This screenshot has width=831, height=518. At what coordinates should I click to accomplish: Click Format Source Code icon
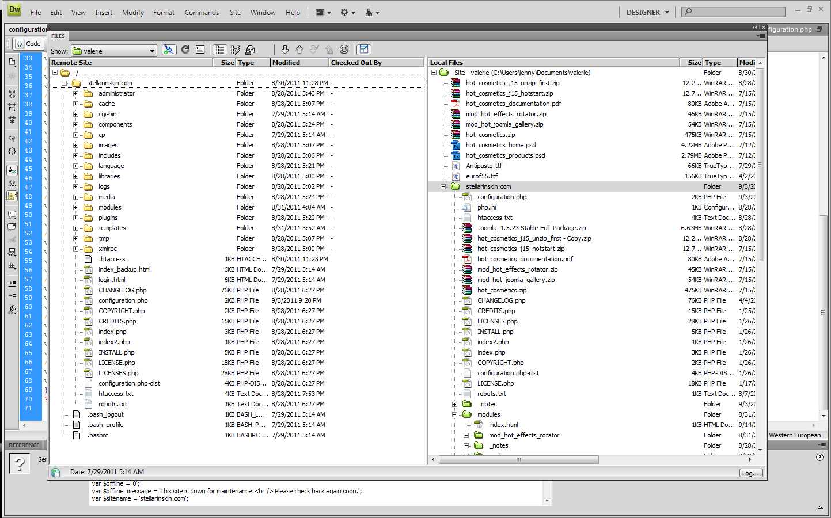[12, 310]
